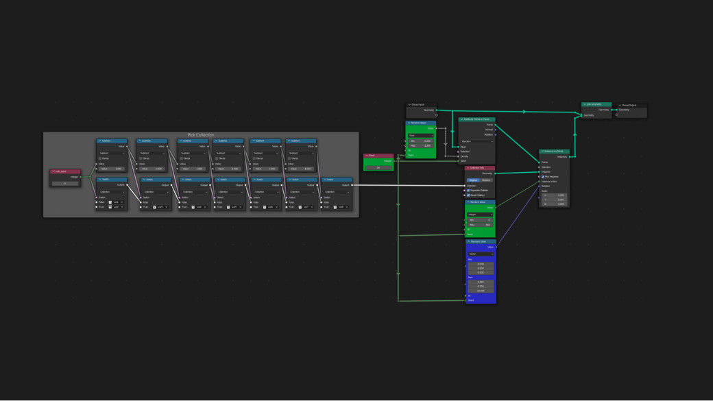Open the collection picker icon on the var8 Switch node
This screenshot has height=401, width=713.
click(335, 206)
